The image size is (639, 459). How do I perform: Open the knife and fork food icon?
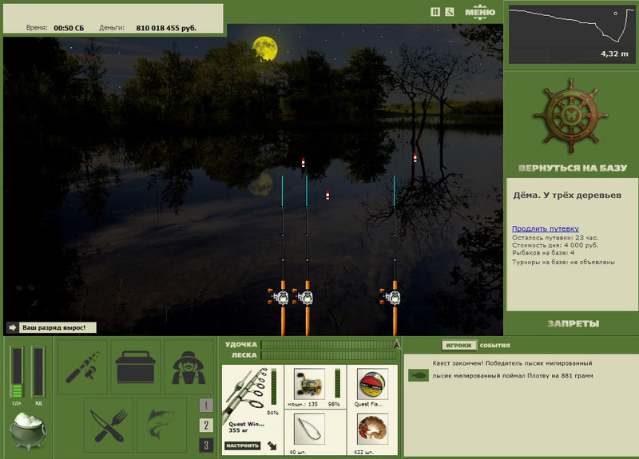[109, 425]
